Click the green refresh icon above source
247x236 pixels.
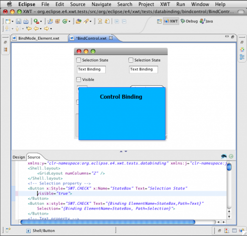(231, 156)
